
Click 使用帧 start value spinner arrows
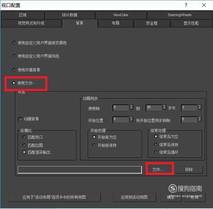tap(131, 107)
